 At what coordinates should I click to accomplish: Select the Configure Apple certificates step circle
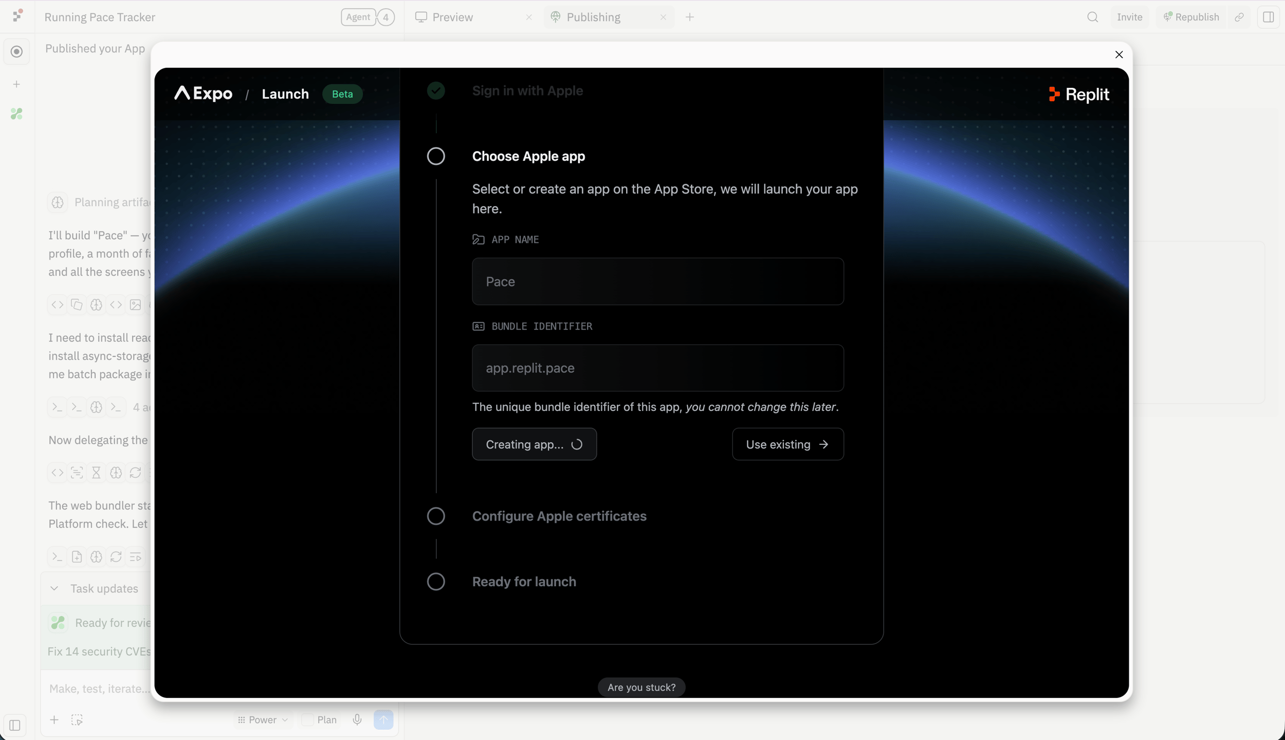tap(435, 516)
